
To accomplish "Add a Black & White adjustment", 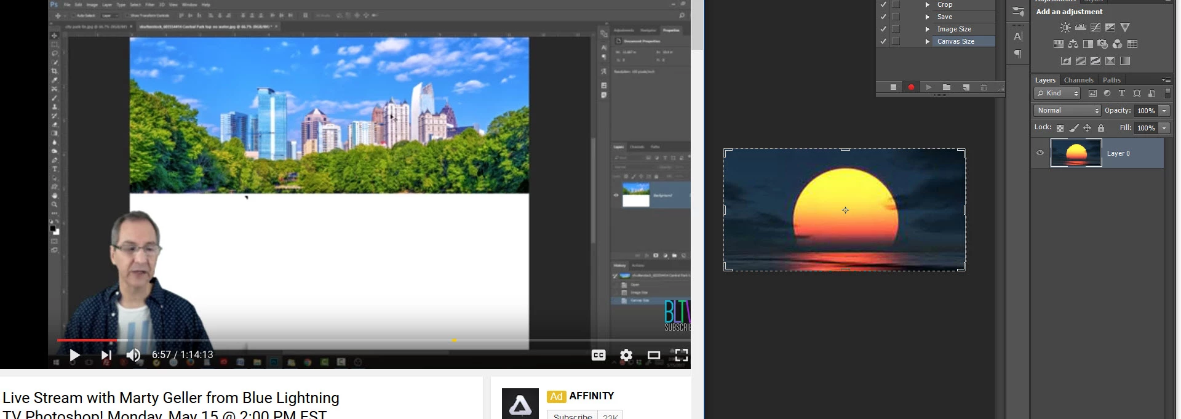I will (x=1088, y=44).
